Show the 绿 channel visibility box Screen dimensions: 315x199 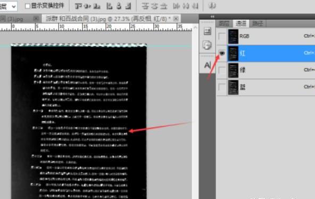pos(222,70)
